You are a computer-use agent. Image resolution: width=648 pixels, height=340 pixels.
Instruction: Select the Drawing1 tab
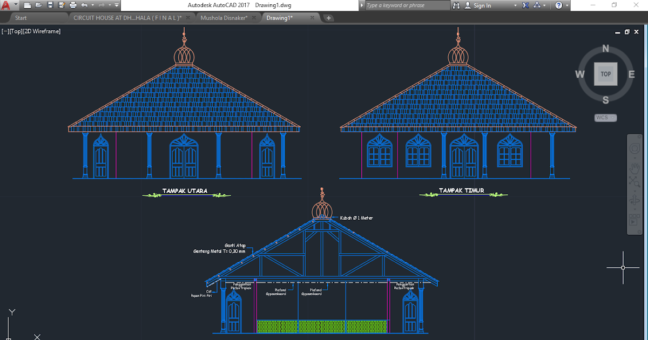279,18
